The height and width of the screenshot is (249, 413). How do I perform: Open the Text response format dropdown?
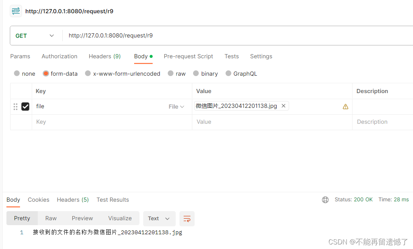[x=159, y=219]
